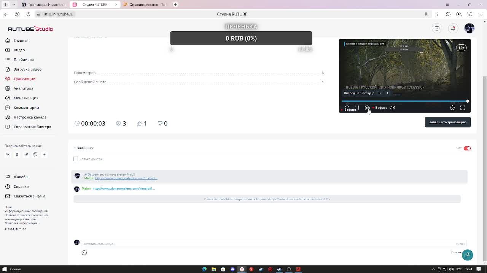The image size is (487, 273).
Task: Open Плейлисты in the sidebar
Action: tap(19, 60)
